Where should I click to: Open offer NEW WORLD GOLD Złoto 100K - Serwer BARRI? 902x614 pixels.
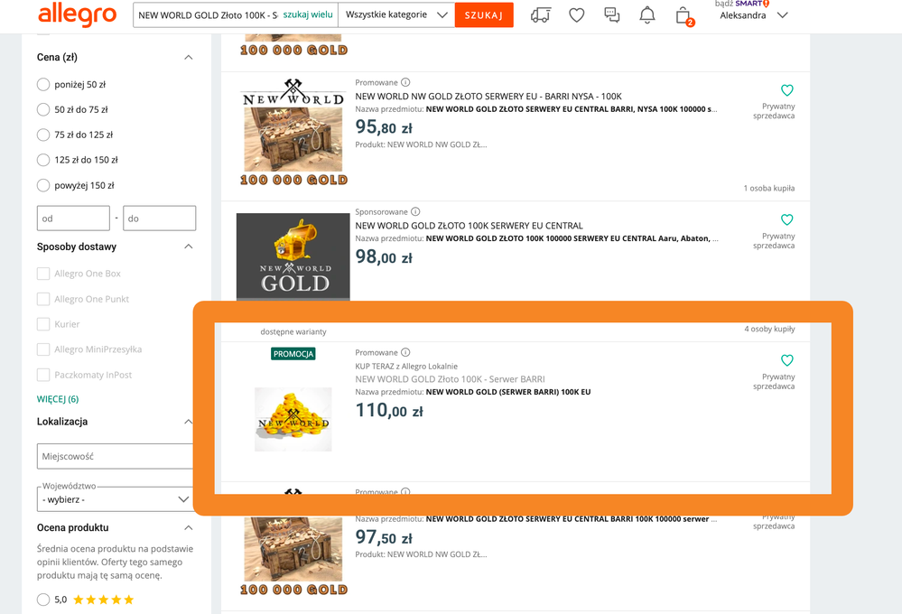click(x=450, y=379)
